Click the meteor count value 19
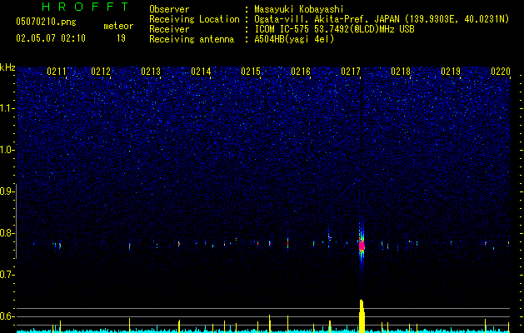The height and width of the screenshot is (333, 524). [x=121, y=38]
